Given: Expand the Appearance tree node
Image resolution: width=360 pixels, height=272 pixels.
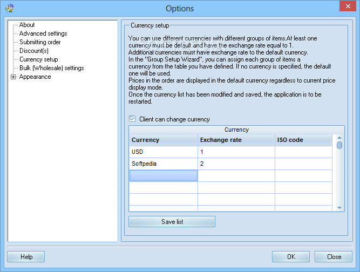Looking at the screenshot, I should [13, 77].
